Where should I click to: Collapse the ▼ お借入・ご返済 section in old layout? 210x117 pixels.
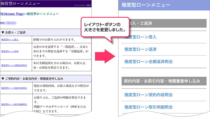pos(14,32)
